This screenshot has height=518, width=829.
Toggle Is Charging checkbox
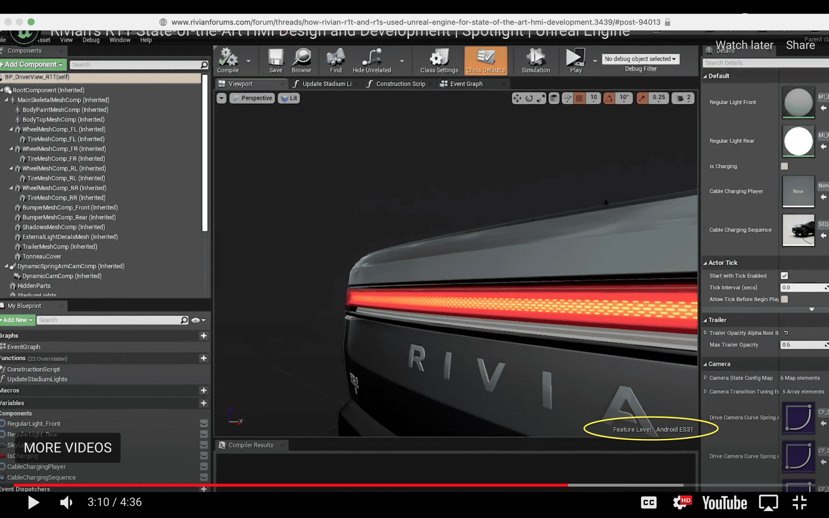[x=784, y=166]
